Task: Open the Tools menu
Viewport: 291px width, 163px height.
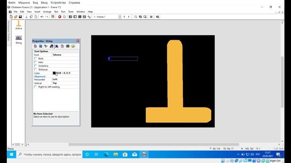Action: pyautogui.click(x=71, y=12)
